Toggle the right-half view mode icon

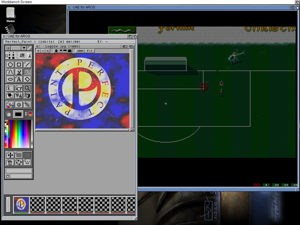tap(55, 51)
